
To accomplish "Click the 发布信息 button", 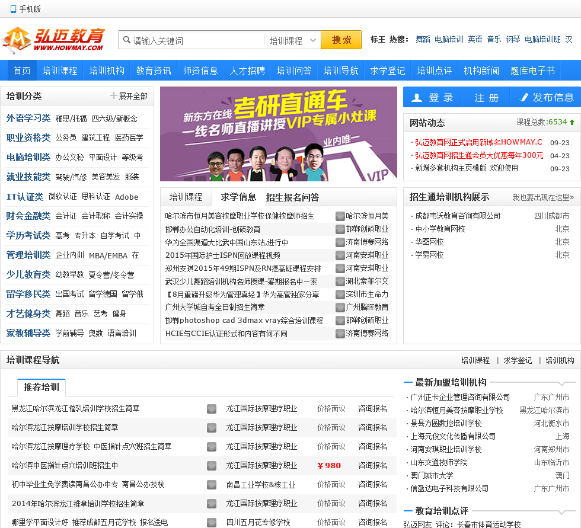I will [545, 97].
